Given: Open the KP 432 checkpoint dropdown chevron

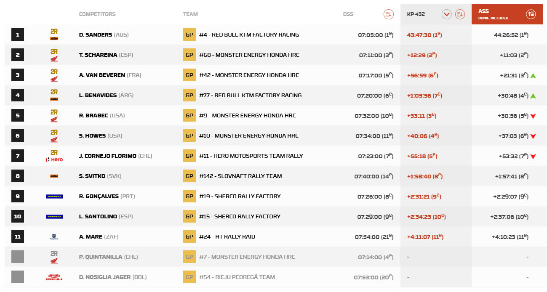Looking at the screenshot, I should point(446,14).
